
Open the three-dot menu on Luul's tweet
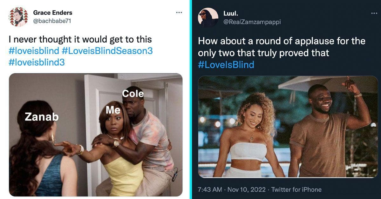click(374, 13)
